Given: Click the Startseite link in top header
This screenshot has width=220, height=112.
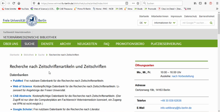Looking at the screenshot, I should coord(144,16).
